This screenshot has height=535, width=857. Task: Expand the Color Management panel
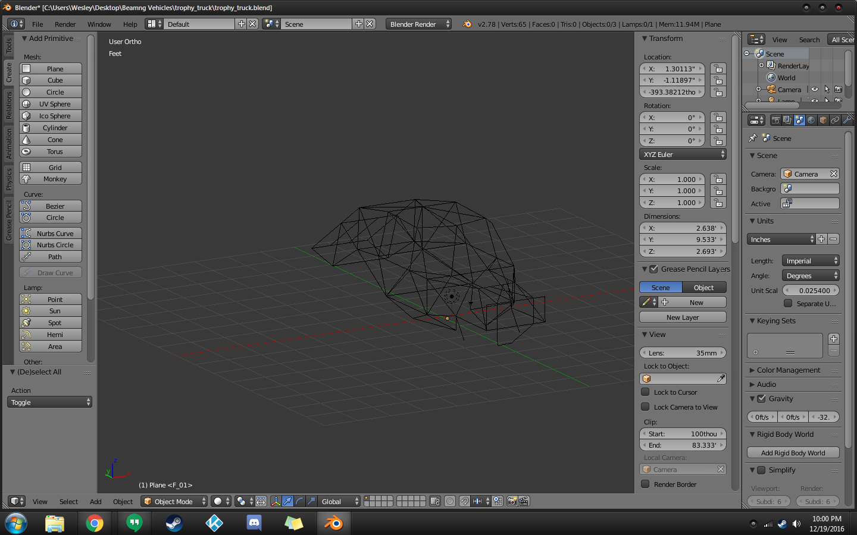(x=789, y=370)
